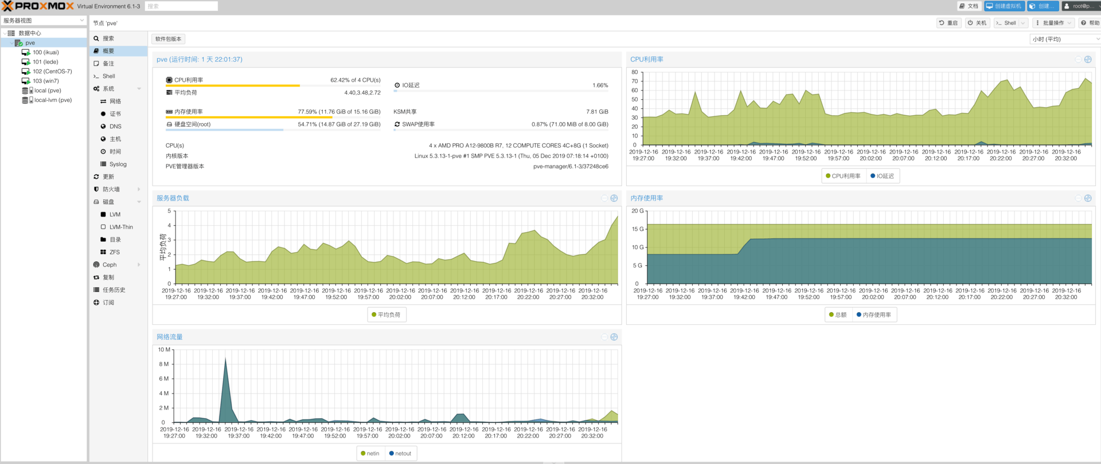Click zoom plus icon on 内存使用率 chart
Image resolution: width=1101 pixels, height=464 pixels.
click(1088, 198)
